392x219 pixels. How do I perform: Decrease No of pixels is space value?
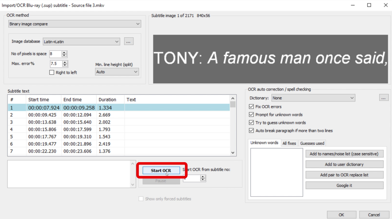tap(64, 55)
